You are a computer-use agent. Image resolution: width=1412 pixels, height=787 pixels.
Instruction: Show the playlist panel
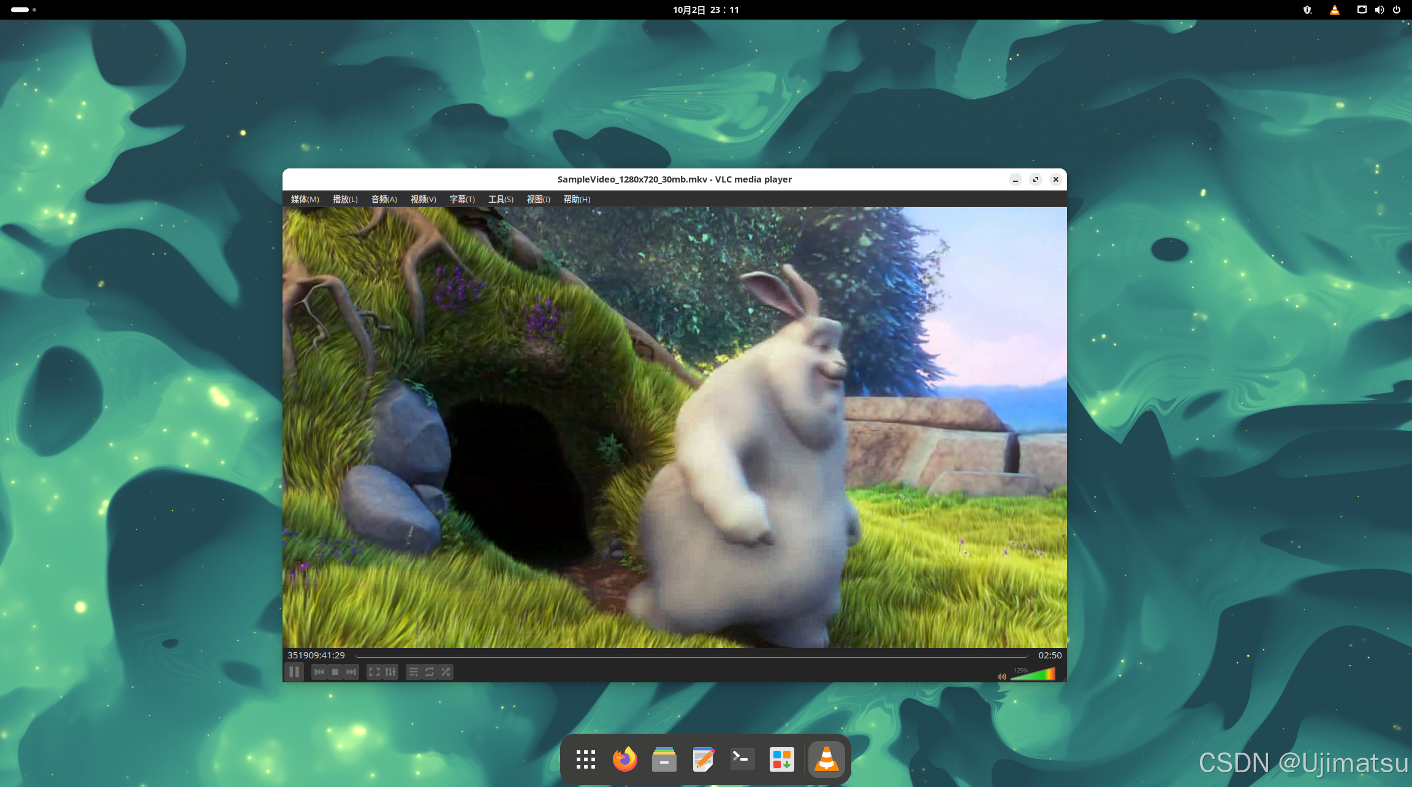[x=413, y=672]
